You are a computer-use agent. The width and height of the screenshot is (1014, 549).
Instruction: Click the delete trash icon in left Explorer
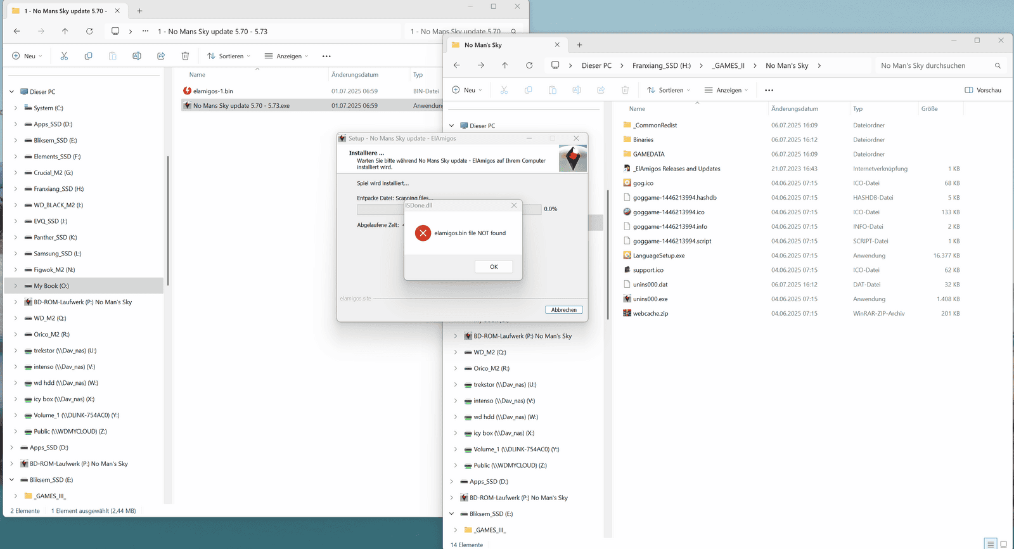pos(185,56)
